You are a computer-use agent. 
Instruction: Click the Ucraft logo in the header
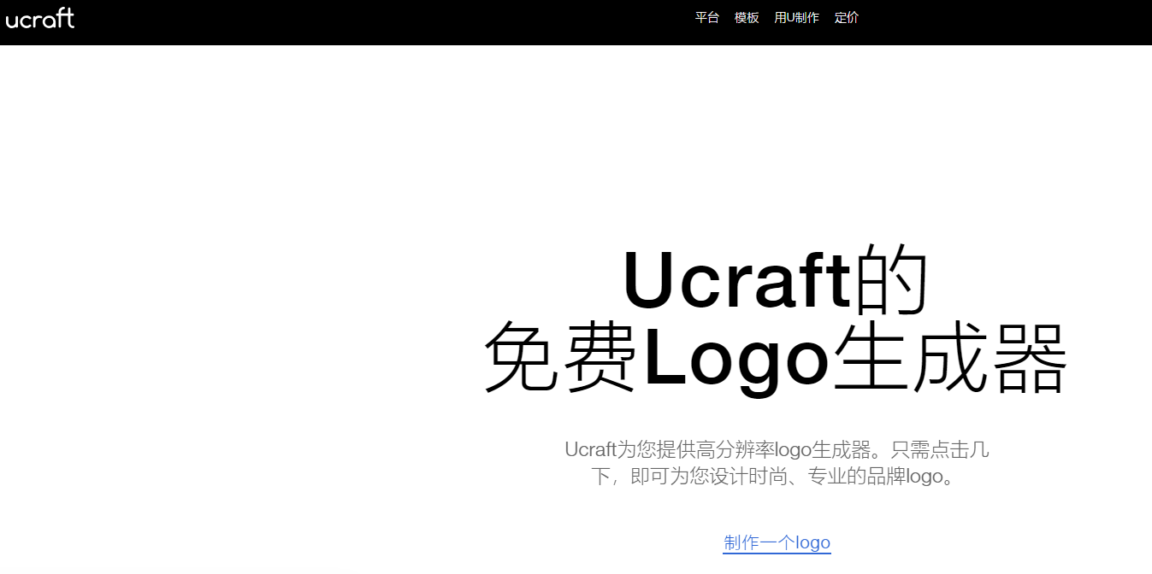[40, 18]
